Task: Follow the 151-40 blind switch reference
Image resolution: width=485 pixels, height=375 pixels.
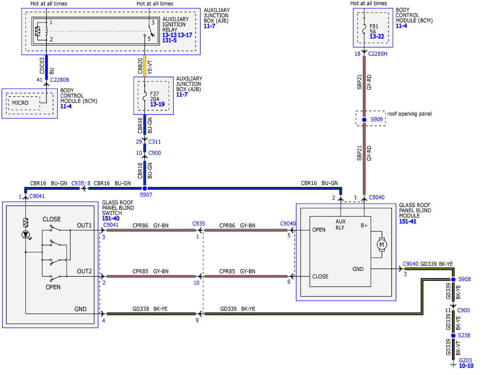Action: [x=110, y=218]
